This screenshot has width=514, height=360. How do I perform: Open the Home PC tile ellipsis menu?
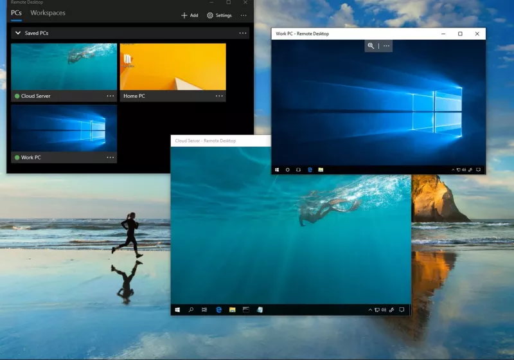point(219,96)
